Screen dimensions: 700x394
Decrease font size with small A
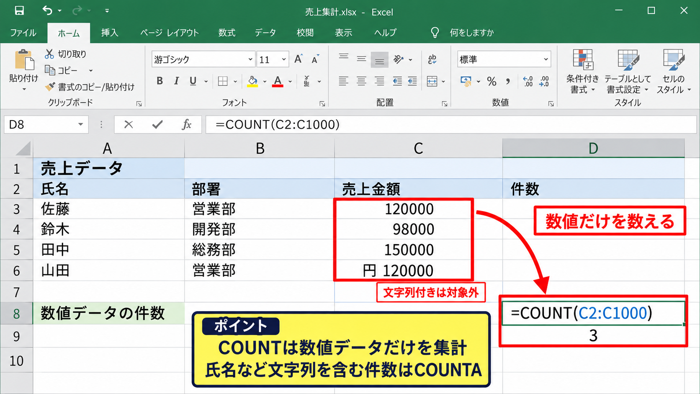pos(315,59)
